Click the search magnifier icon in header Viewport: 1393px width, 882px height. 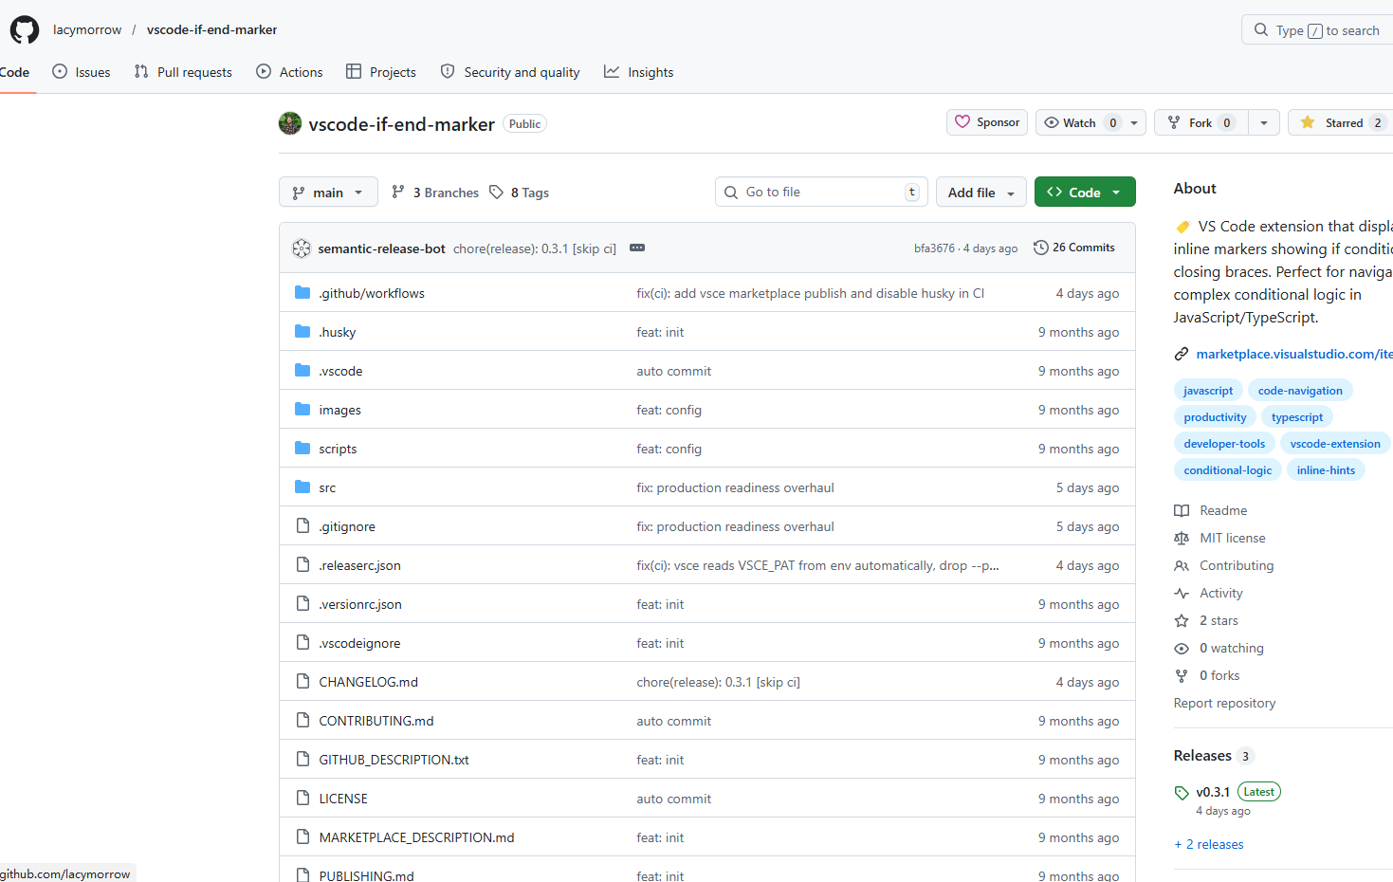[1261, 30]
